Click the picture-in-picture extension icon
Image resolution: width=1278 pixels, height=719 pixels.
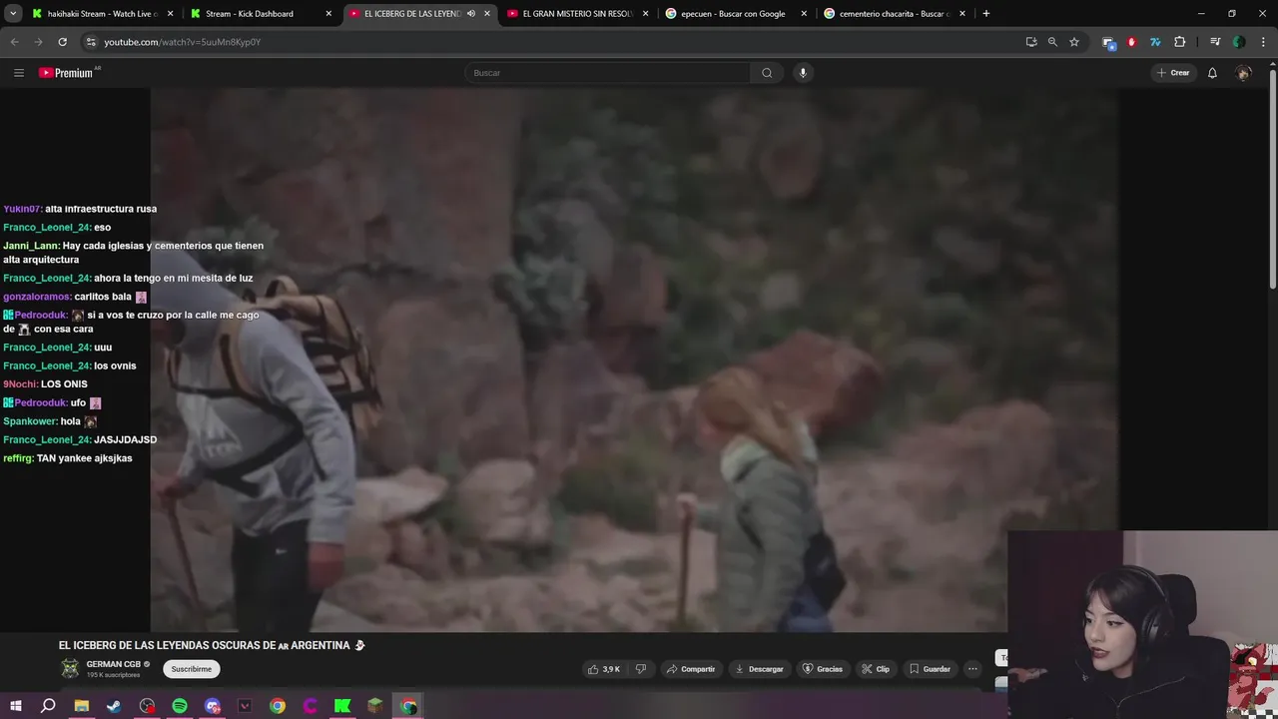tap(1108, 42)
